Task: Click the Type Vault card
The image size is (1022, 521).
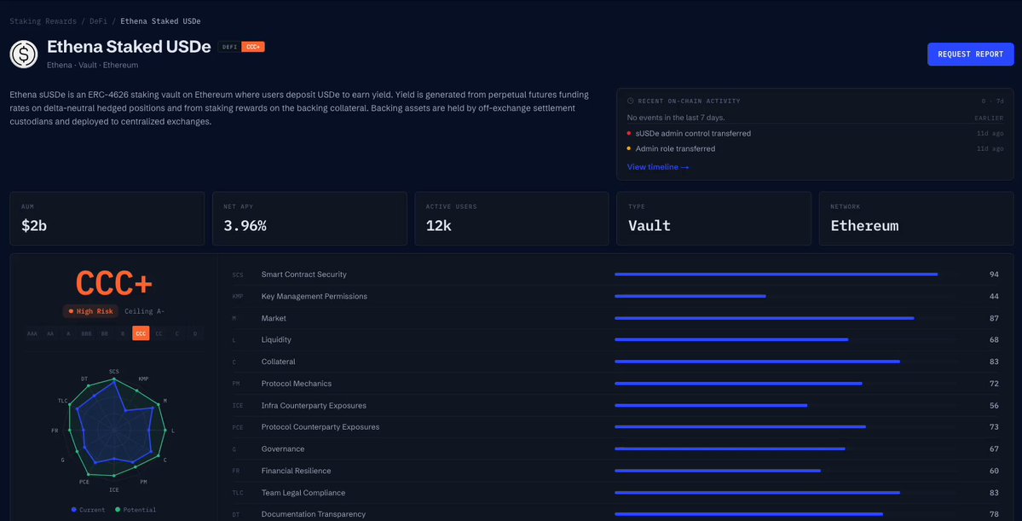Action: tap(713, 218)
